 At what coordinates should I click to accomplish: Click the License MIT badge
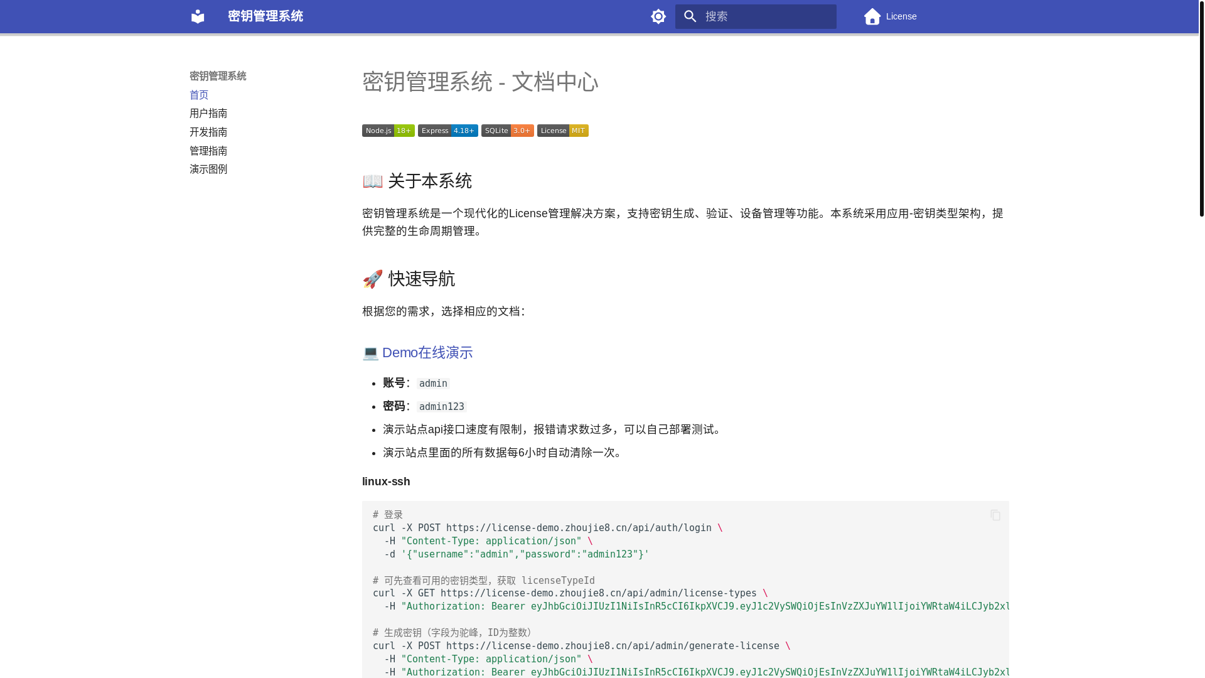pyautogui.click(x=563, y=131)
